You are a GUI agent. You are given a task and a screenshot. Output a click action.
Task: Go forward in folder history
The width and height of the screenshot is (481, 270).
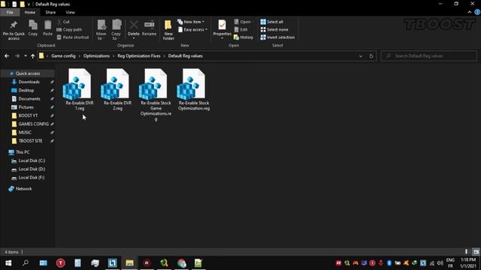point(17,56)
